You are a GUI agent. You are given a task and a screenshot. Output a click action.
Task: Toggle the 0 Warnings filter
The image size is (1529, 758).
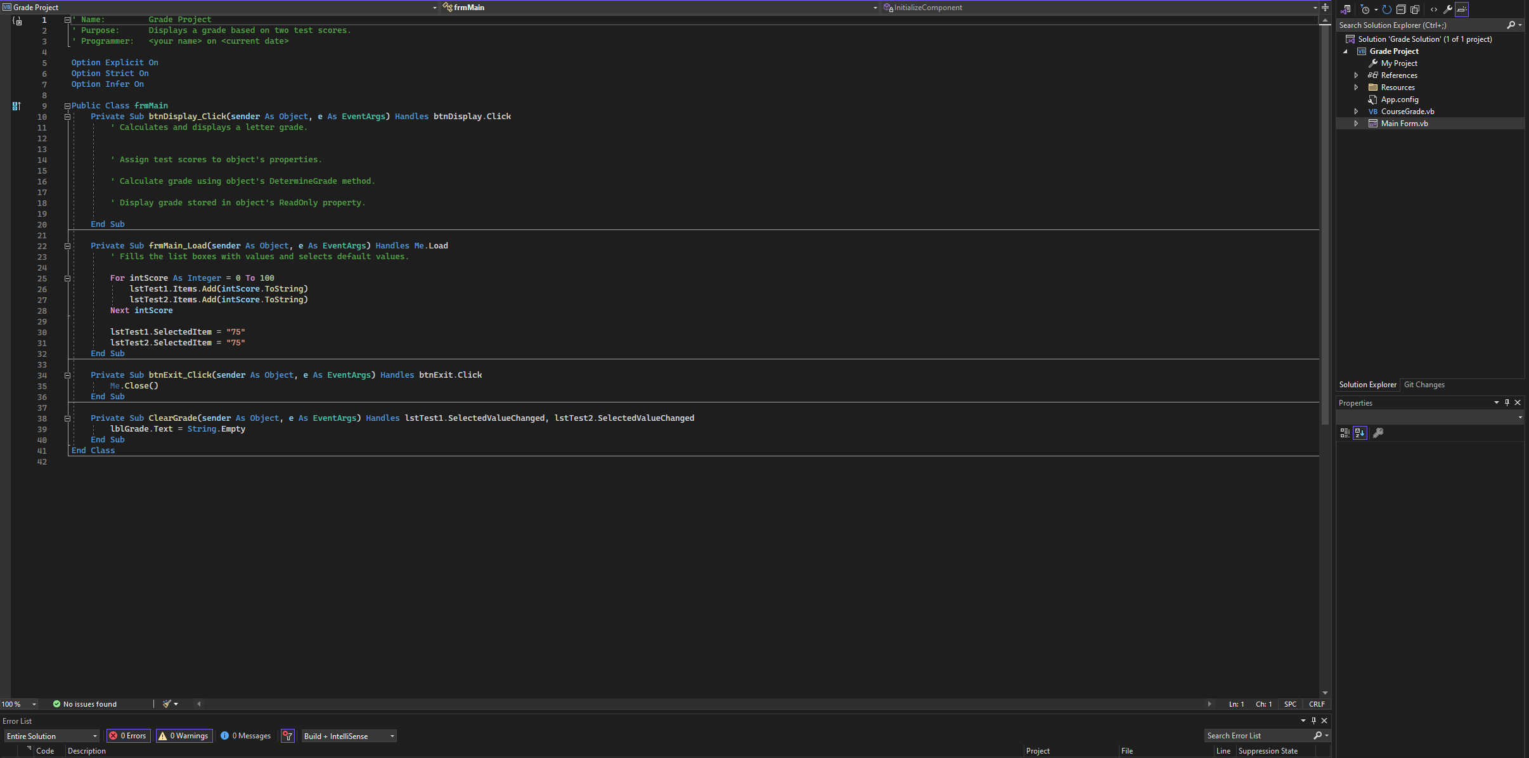(x=184, y=736)
